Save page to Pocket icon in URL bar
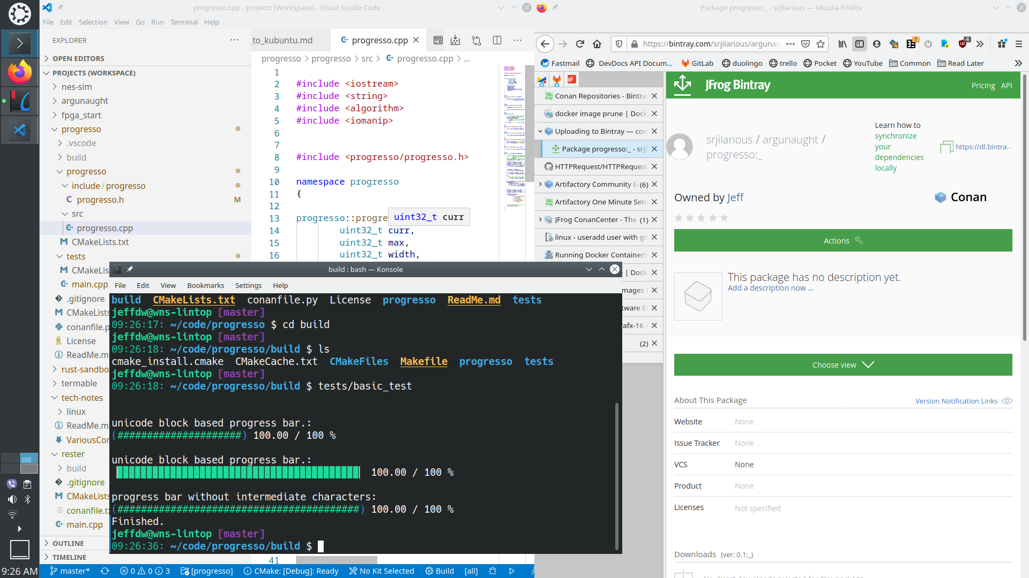Image resolution: width=1029 pixels, height=578 pixels. click(806, 44)
